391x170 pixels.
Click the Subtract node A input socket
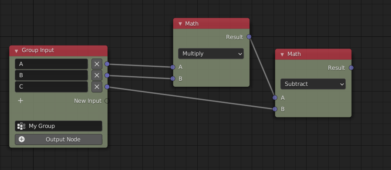(x=275, y=98)
